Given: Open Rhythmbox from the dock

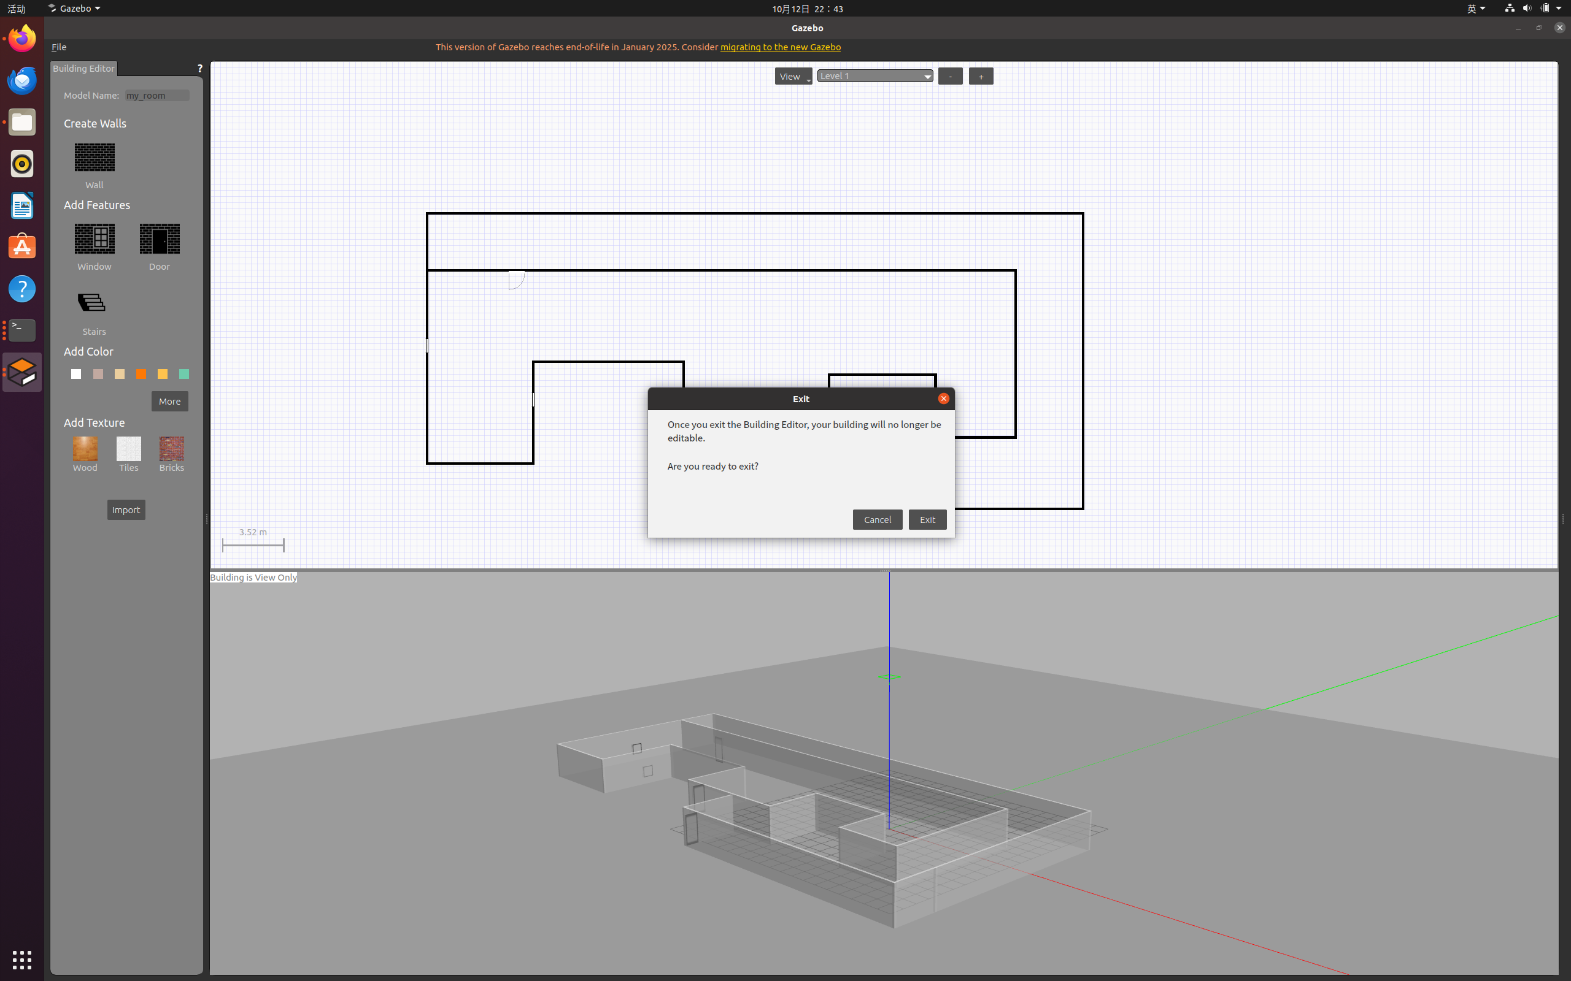Looking at the screenshot, I should coord(22,164).
